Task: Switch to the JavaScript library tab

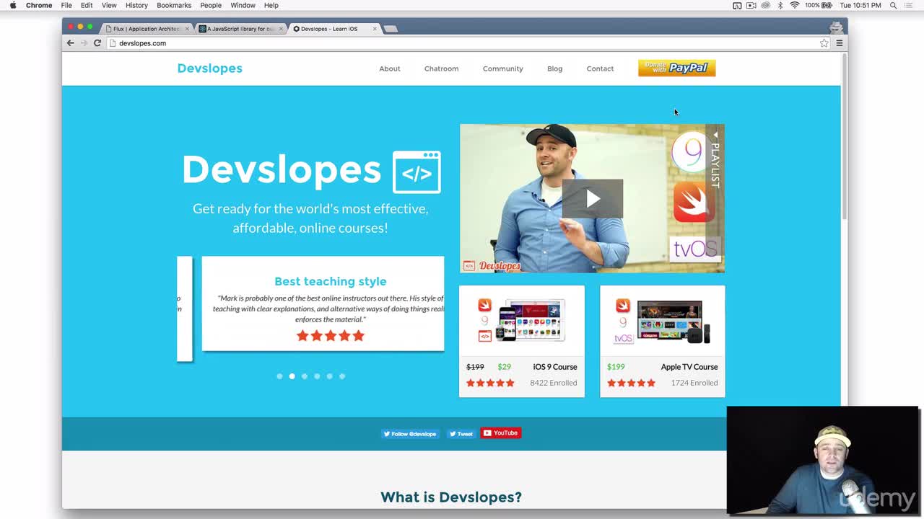Action: coord(240,29)
